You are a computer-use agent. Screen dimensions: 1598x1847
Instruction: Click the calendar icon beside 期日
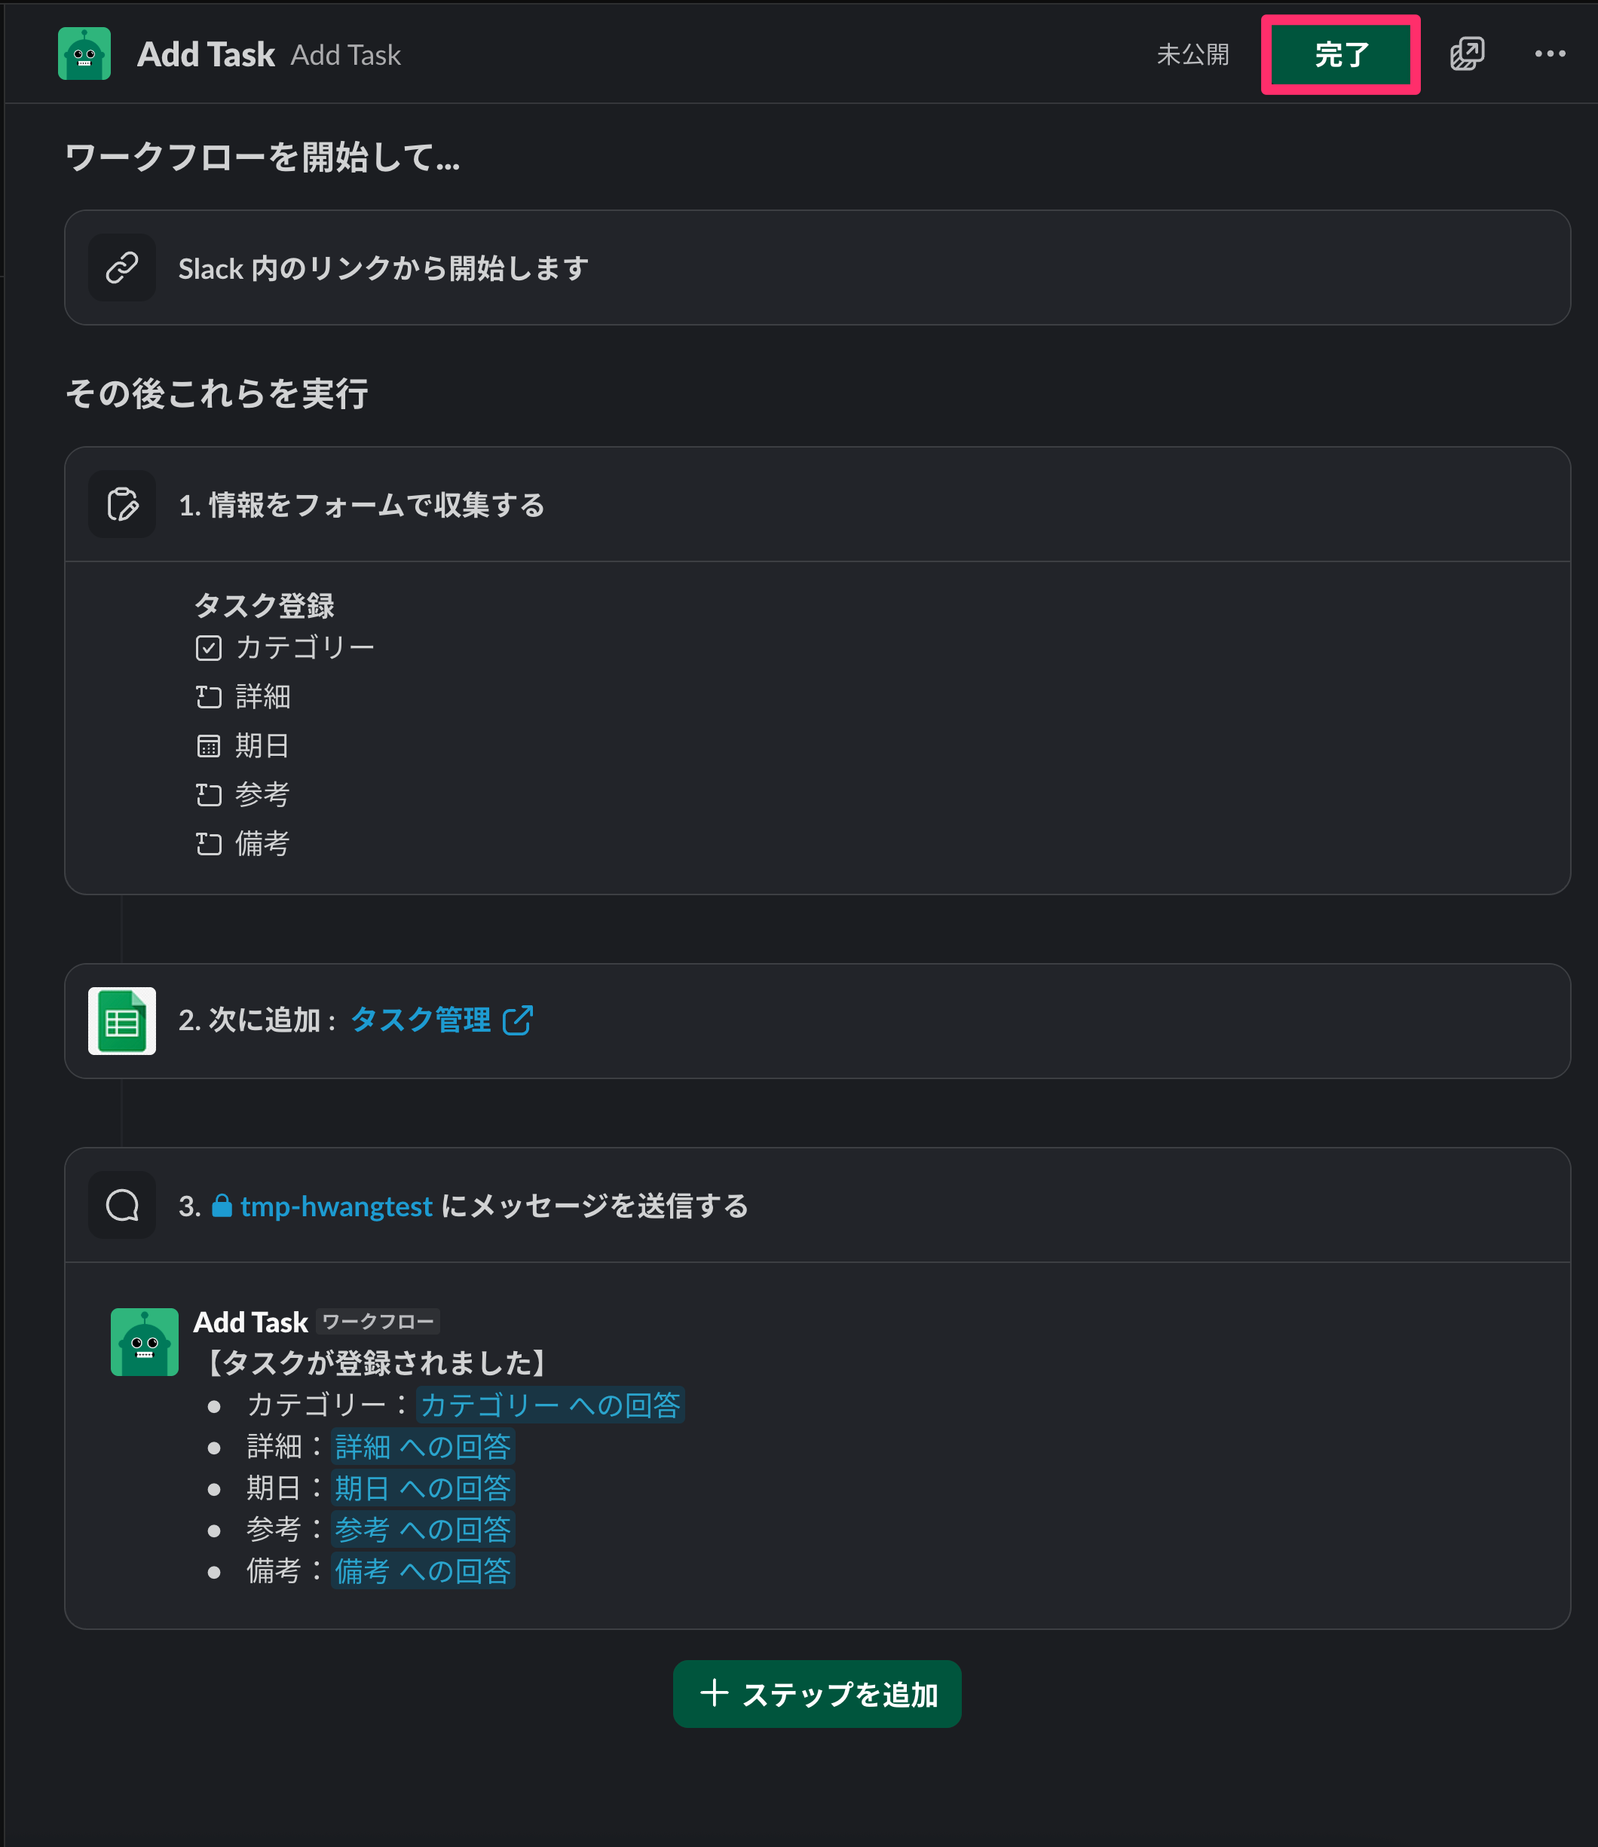pyautogui.click(x=209, y=745)
